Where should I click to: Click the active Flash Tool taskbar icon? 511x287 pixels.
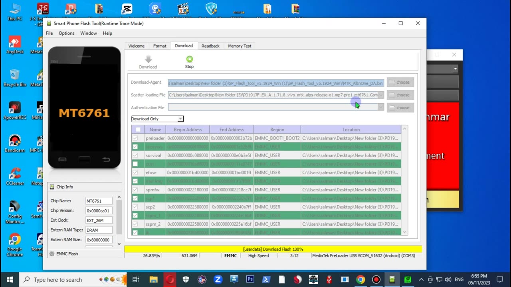click(x=392, y=279)
